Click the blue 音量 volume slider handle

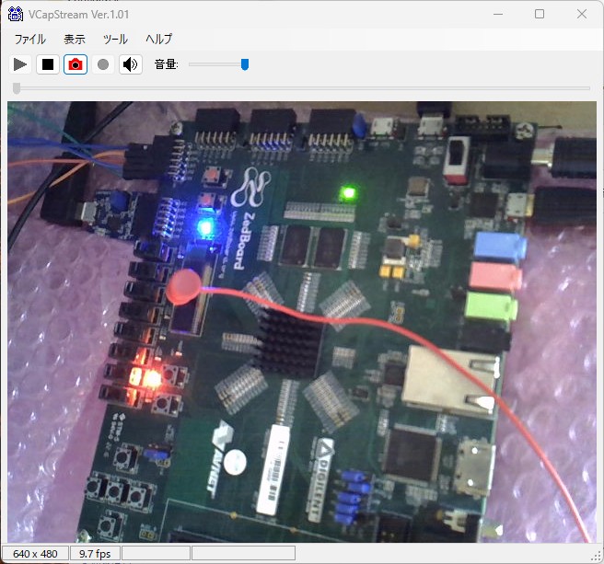245,64
